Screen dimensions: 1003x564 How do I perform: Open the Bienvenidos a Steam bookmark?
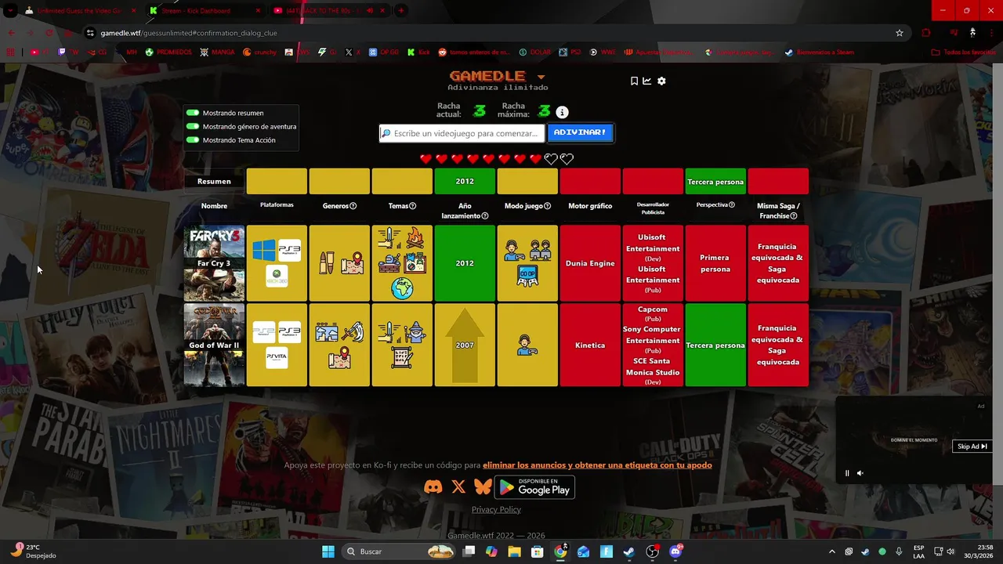pos(819,52)
